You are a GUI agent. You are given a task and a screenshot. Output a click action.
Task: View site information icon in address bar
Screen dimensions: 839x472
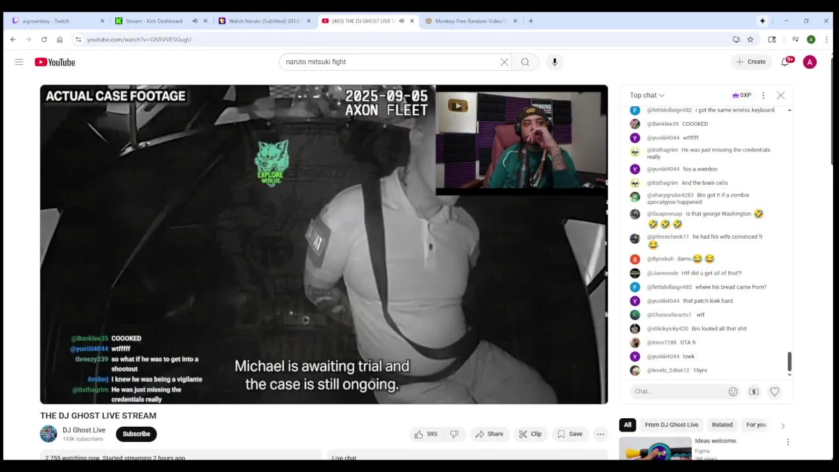pos(79,39)
